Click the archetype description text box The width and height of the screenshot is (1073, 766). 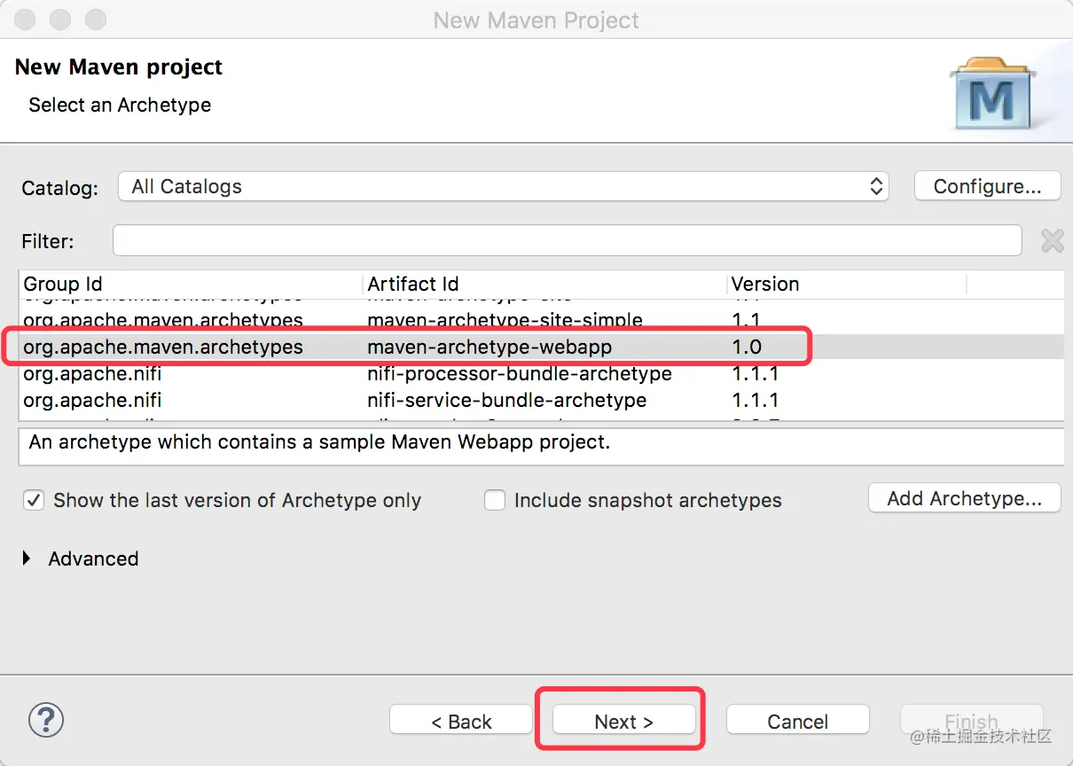pyautogui.click(x=541, y=446)
